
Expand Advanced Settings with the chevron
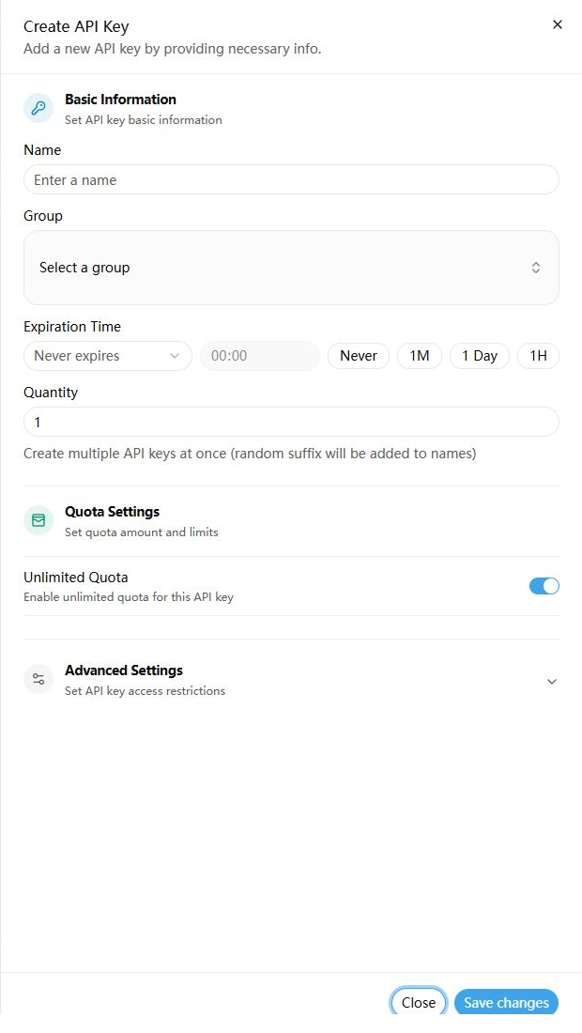point(552,681)
